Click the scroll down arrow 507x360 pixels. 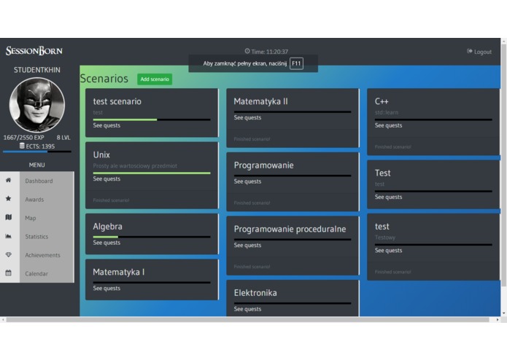tap(504, 313)
